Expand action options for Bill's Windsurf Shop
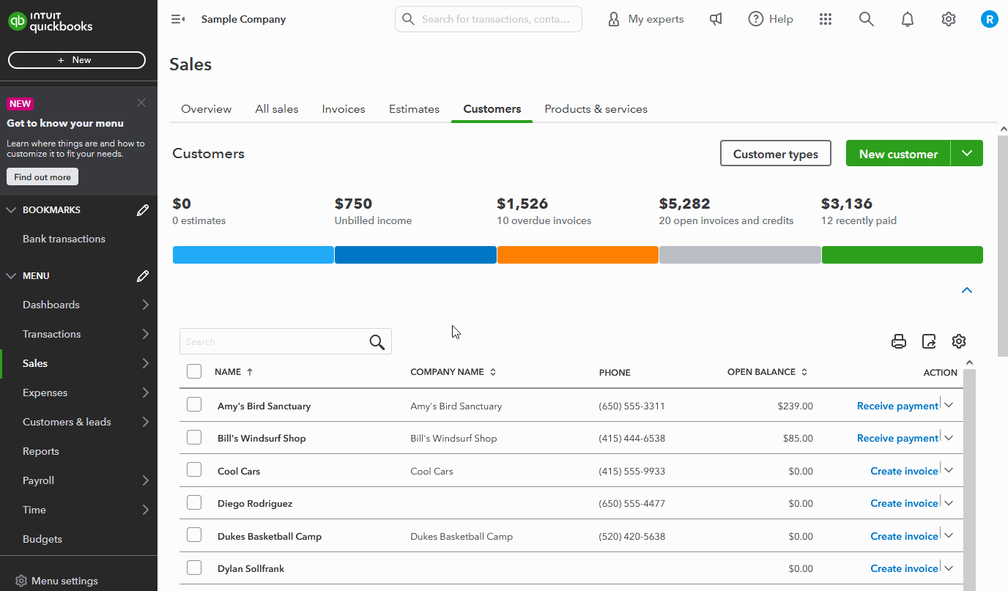This screenshot has width=1008, height=591. pos(949,438)
